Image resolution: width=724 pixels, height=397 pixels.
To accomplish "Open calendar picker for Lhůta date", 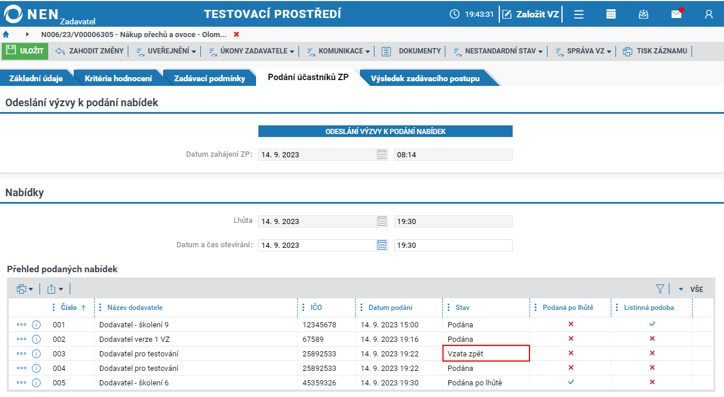I will tap(382, 221).
